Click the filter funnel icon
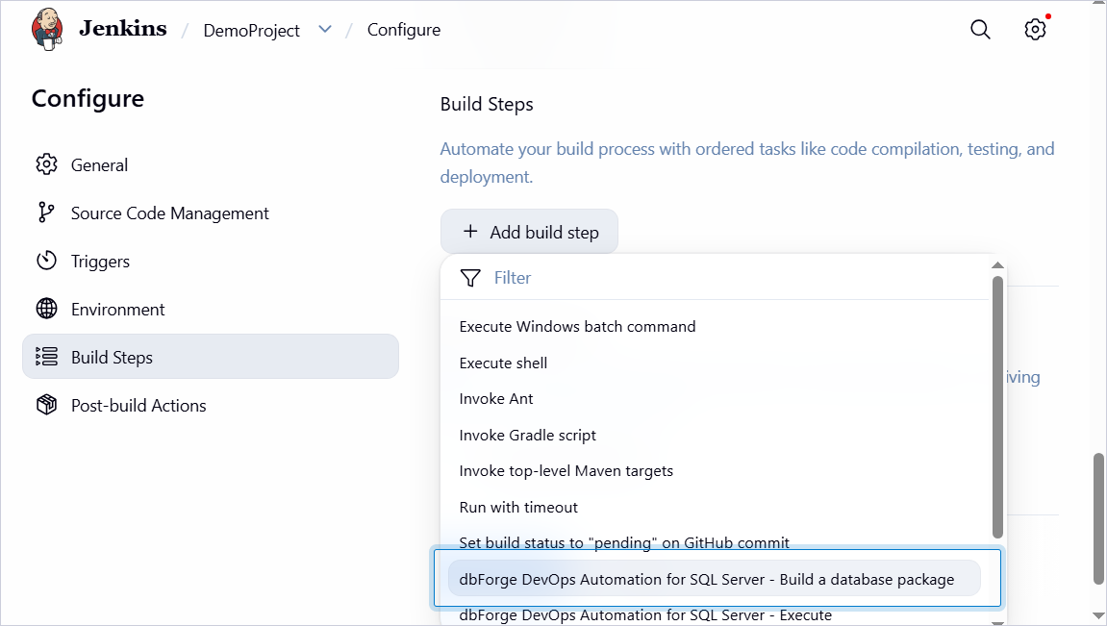Screen dimensions: 1107x626 pos(470,278)
